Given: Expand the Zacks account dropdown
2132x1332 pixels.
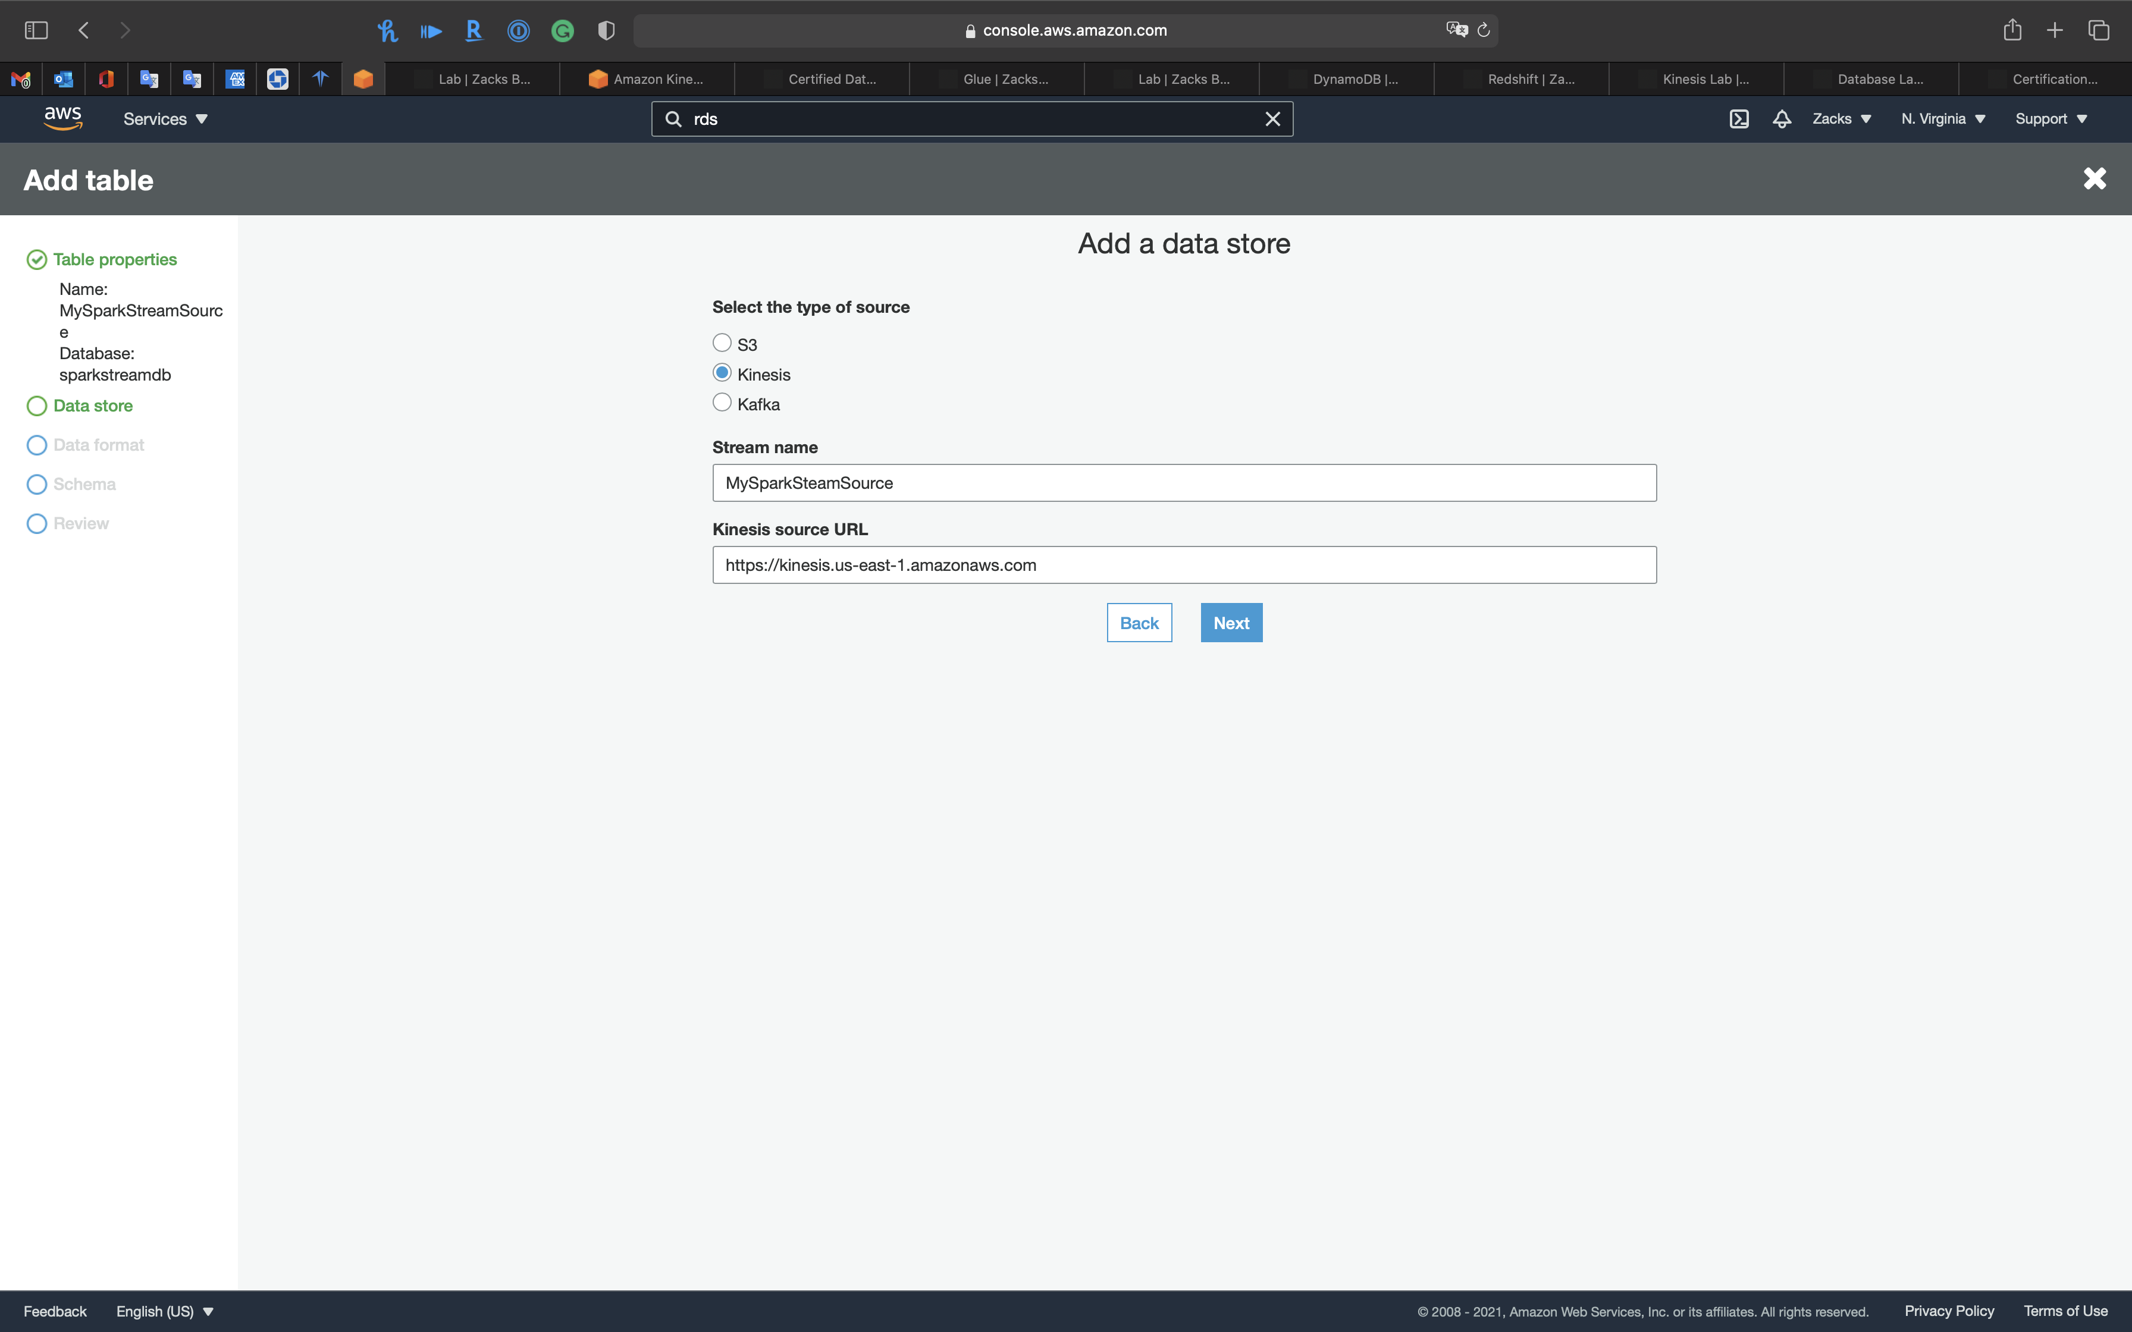Looking at the screenshot, I should [x=1841, y=119].
